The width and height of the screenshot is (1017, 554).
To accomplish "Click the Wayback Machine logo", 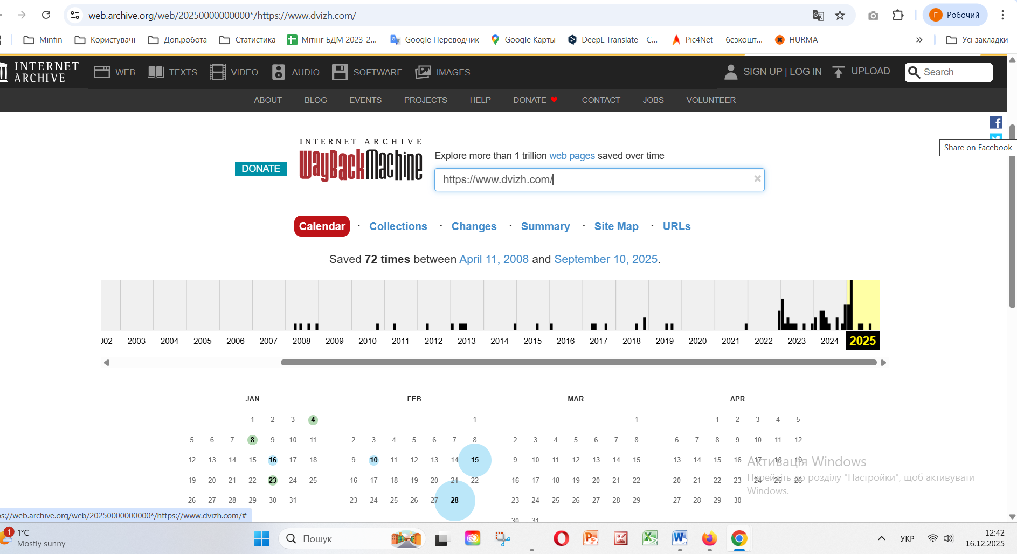I will pos(361,160).
